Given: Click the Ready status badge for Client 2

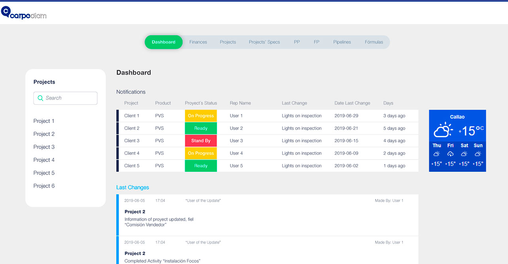Looking at the screenshot, I should coord(201,128).
